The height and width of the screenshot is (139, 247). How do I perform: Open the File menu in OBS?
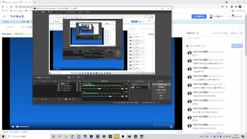(36, 12)
